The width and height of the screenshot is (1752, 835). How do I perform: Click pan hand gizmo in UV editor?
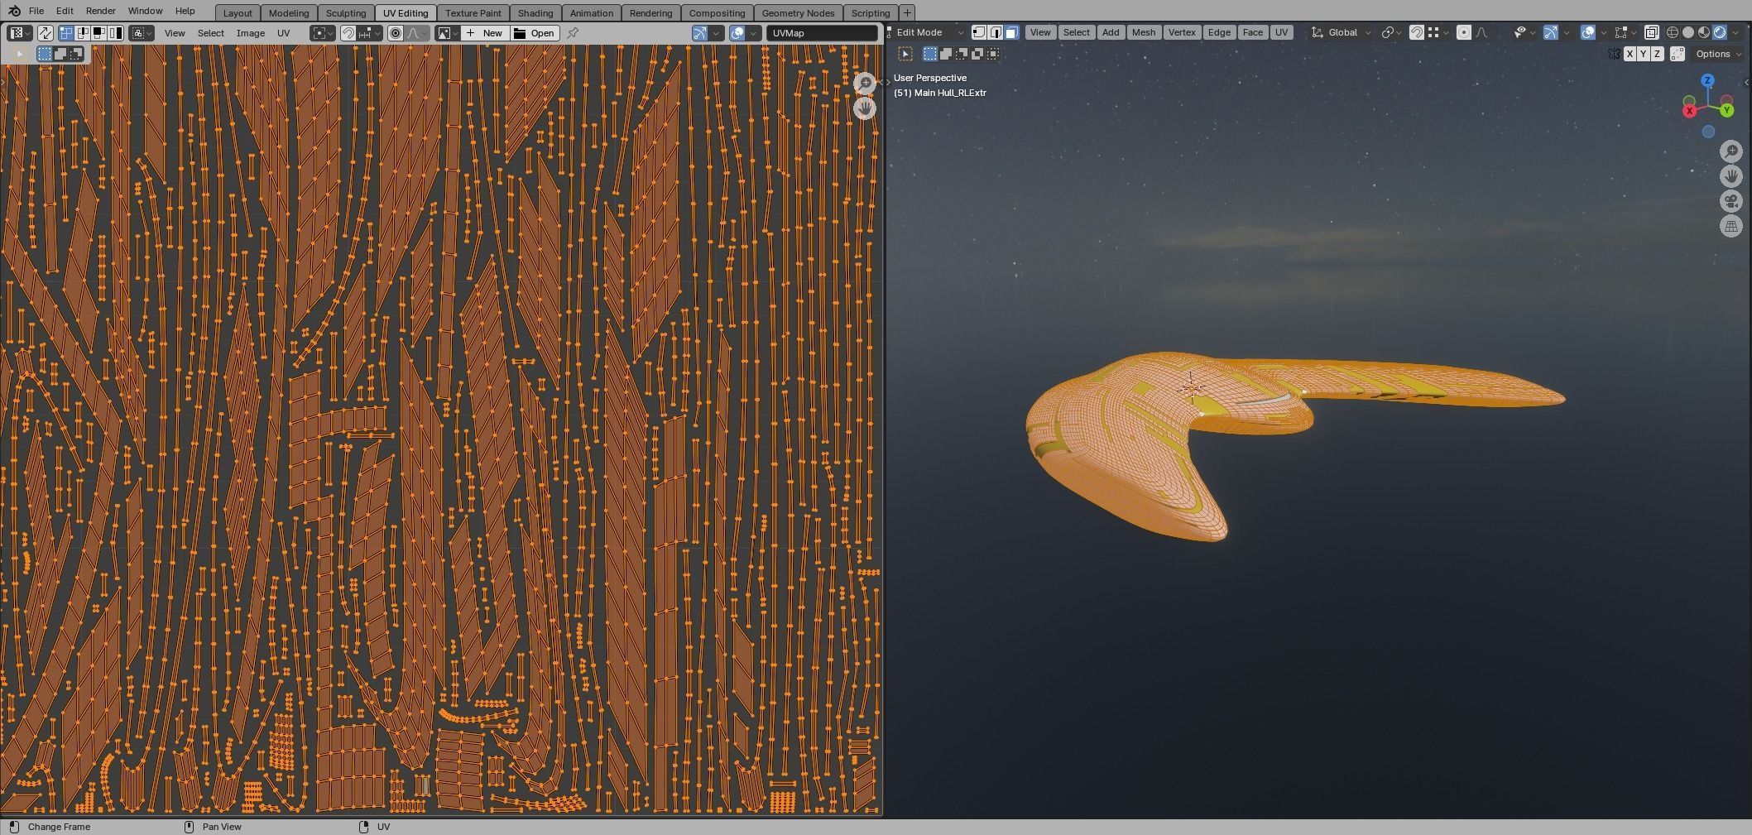tap(865, 108)
